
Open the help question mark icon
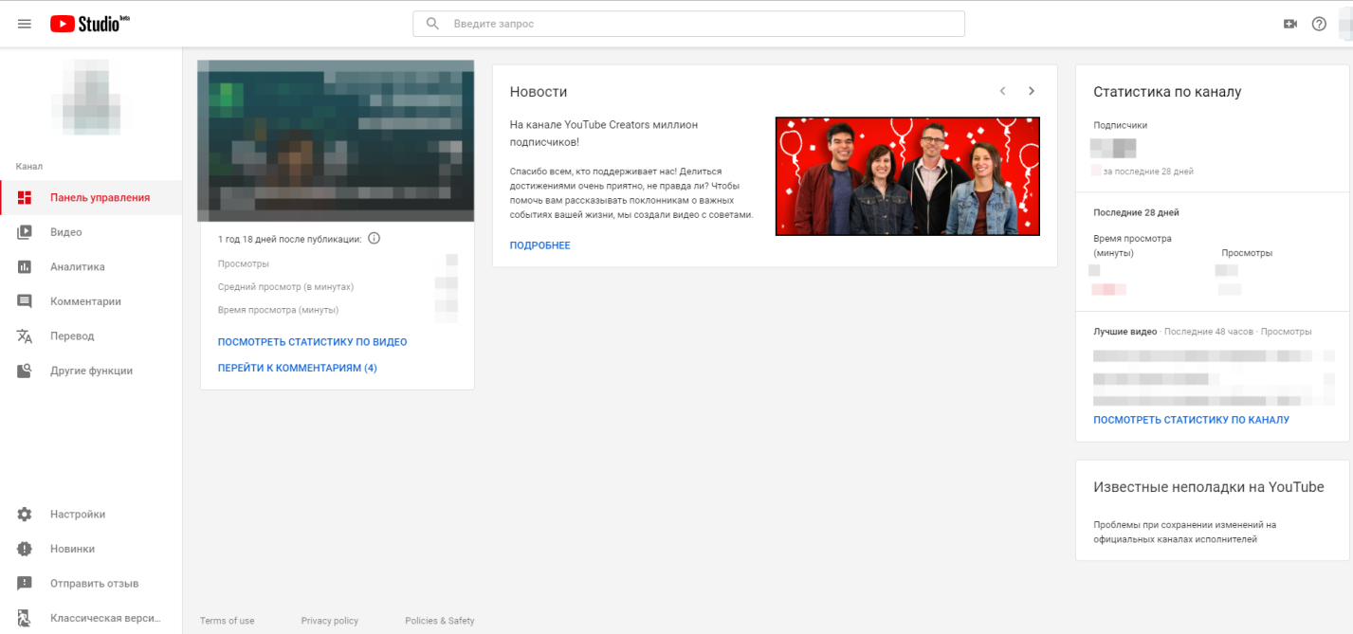1319,24
